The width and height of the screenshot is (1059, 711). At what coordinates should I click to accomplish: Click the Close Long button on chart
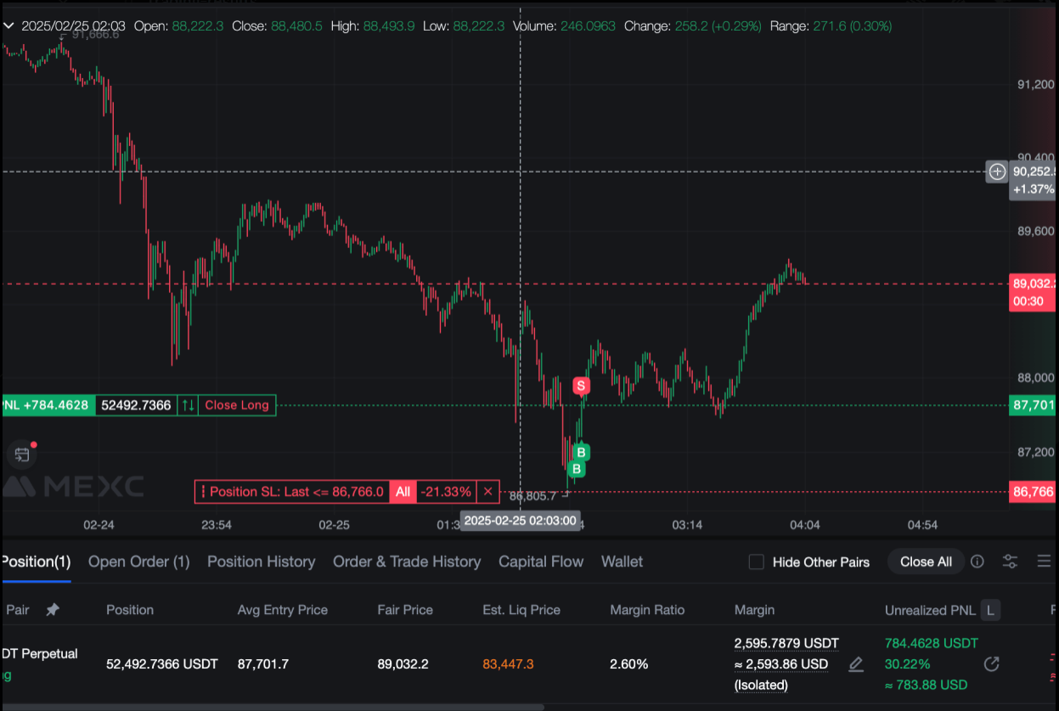(236, 405)
